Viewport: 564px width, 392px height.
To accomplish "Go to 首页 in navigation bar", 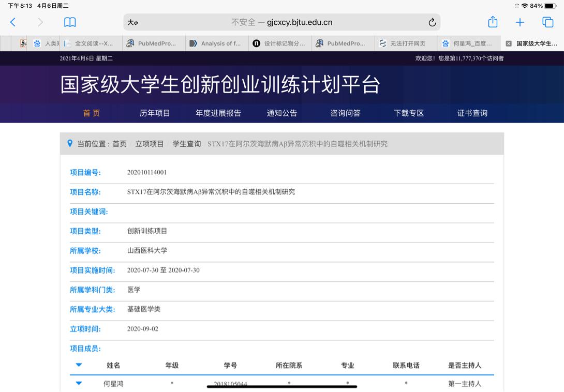I will point(92,113).
